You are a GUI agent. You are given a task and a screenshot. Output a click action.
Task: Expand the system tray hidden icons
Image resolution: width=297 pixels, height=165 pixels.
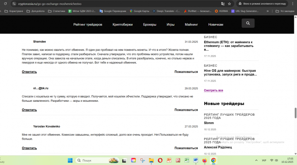click(256, 160)
